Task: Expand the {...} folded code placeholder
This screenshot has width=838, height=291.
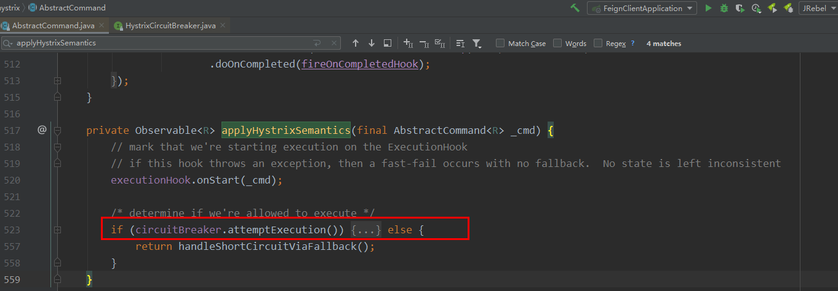Action: click(366, 230)
